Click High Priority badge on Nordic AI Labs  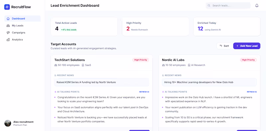(x=248, y=60)
